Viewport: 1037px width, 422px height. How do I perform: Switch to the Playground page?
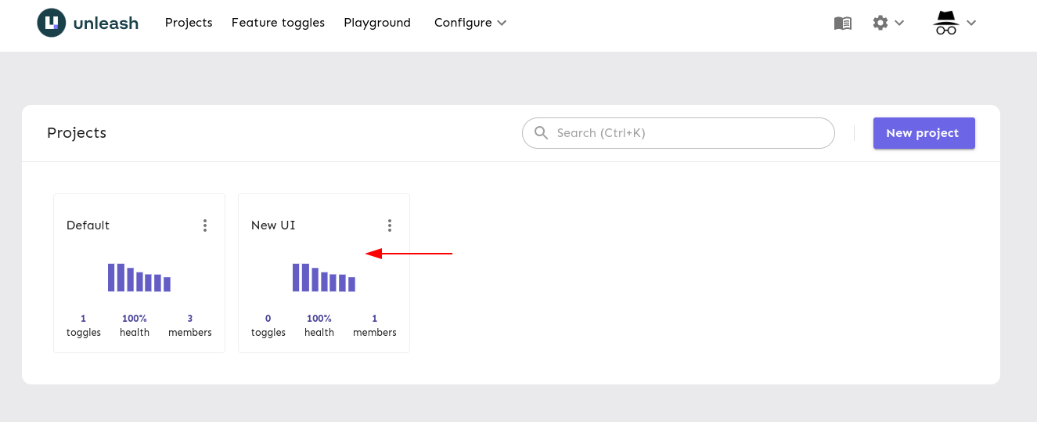[x=377, y=23]
